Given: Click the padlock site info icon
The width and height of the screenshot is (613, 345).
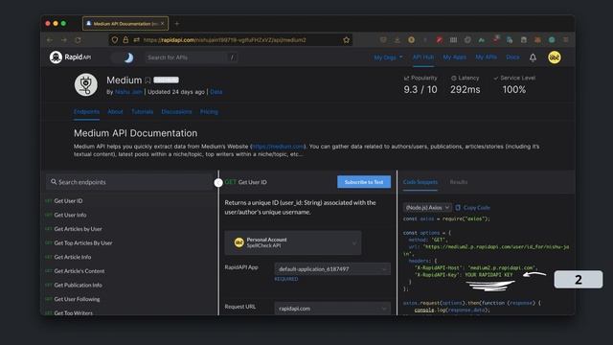Looking at the screenshot, I should tap(125, 40).
